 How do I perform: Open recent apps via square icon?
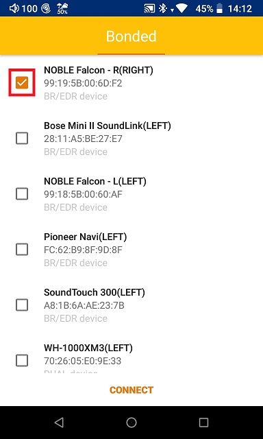tap(203, 423)
